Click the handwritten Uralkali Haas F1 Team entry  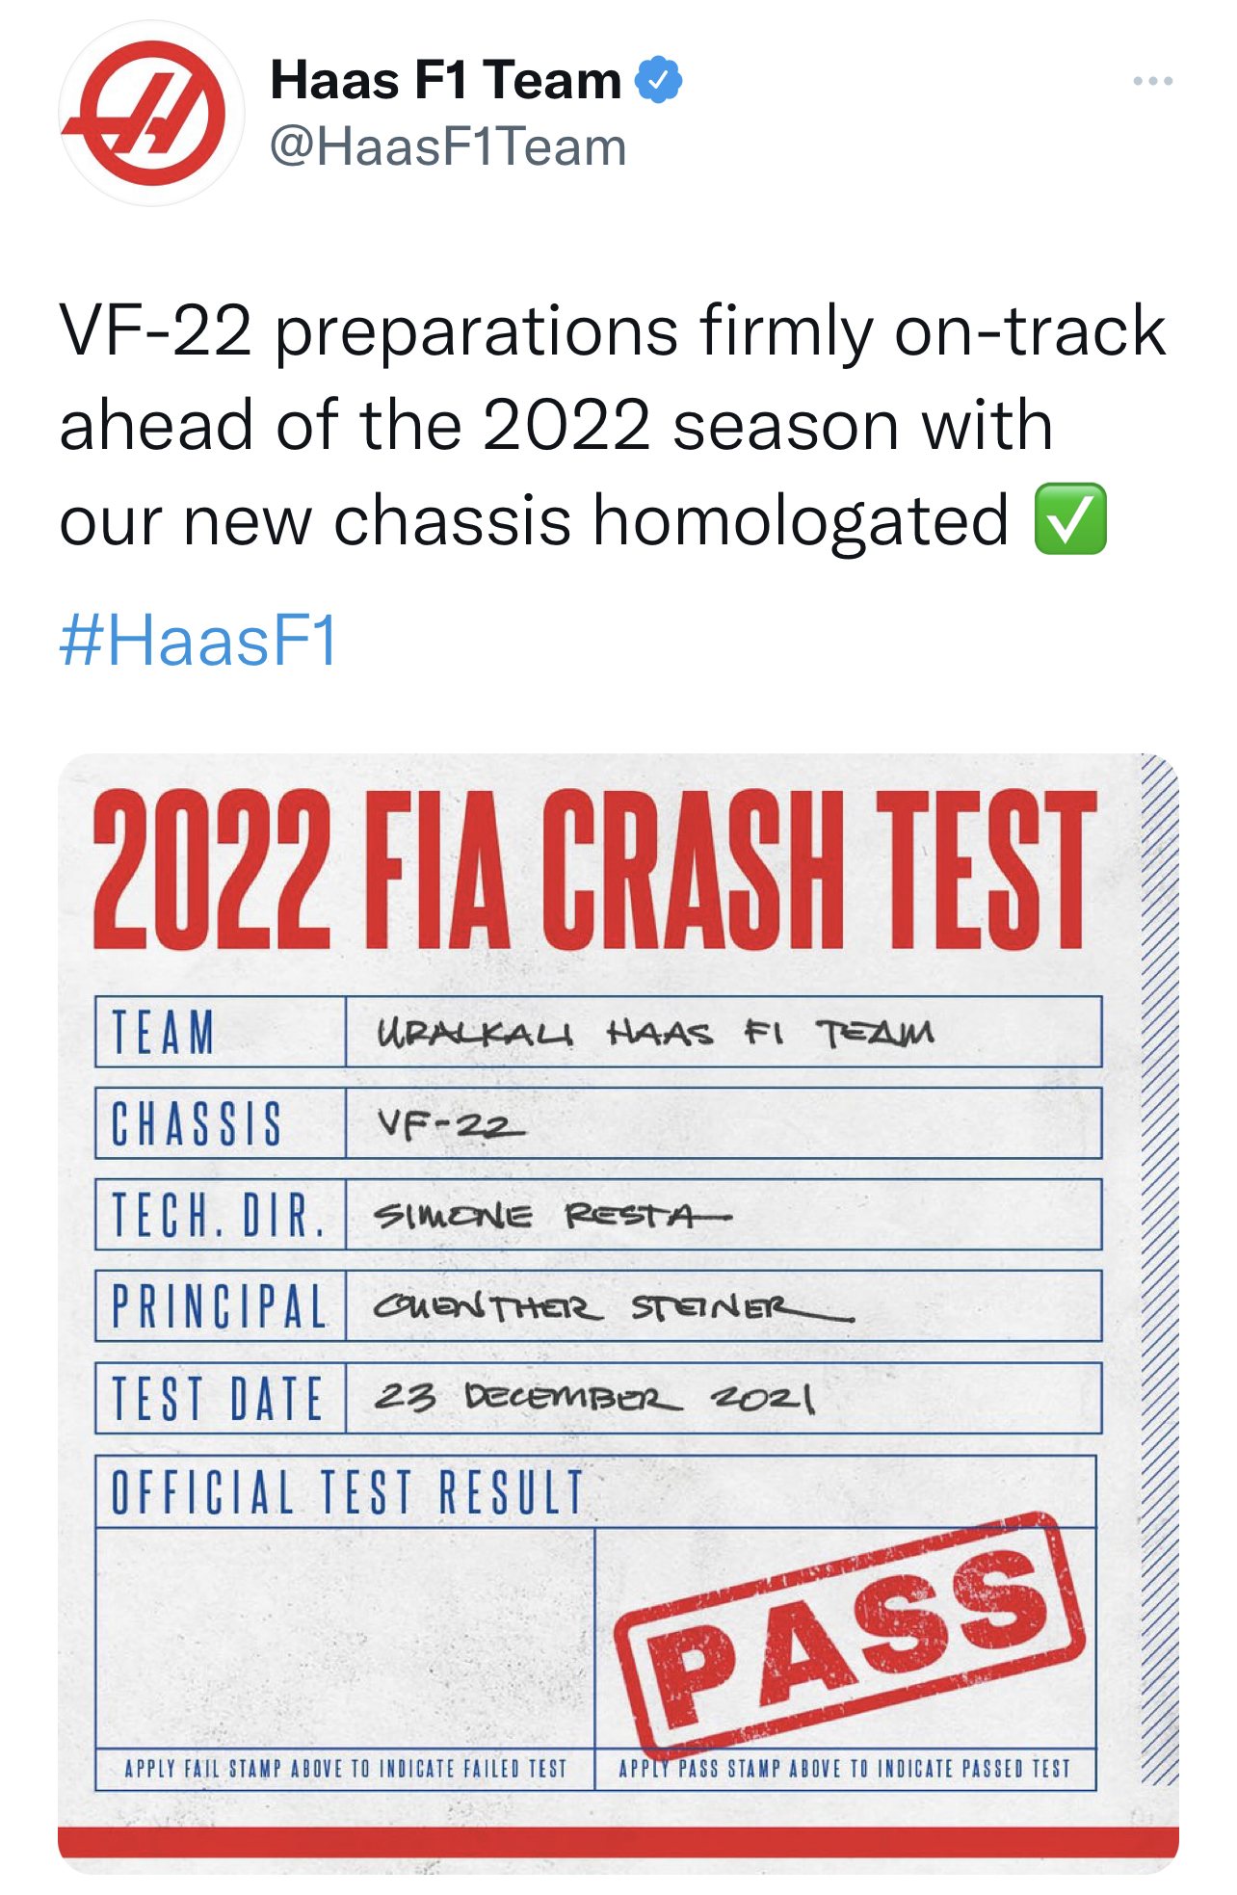(655, 1034)
